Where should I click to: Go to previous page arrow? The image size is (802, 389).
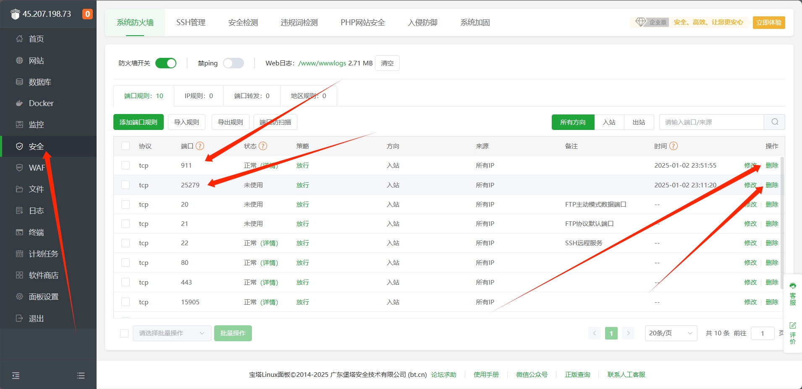pos(595,333)
